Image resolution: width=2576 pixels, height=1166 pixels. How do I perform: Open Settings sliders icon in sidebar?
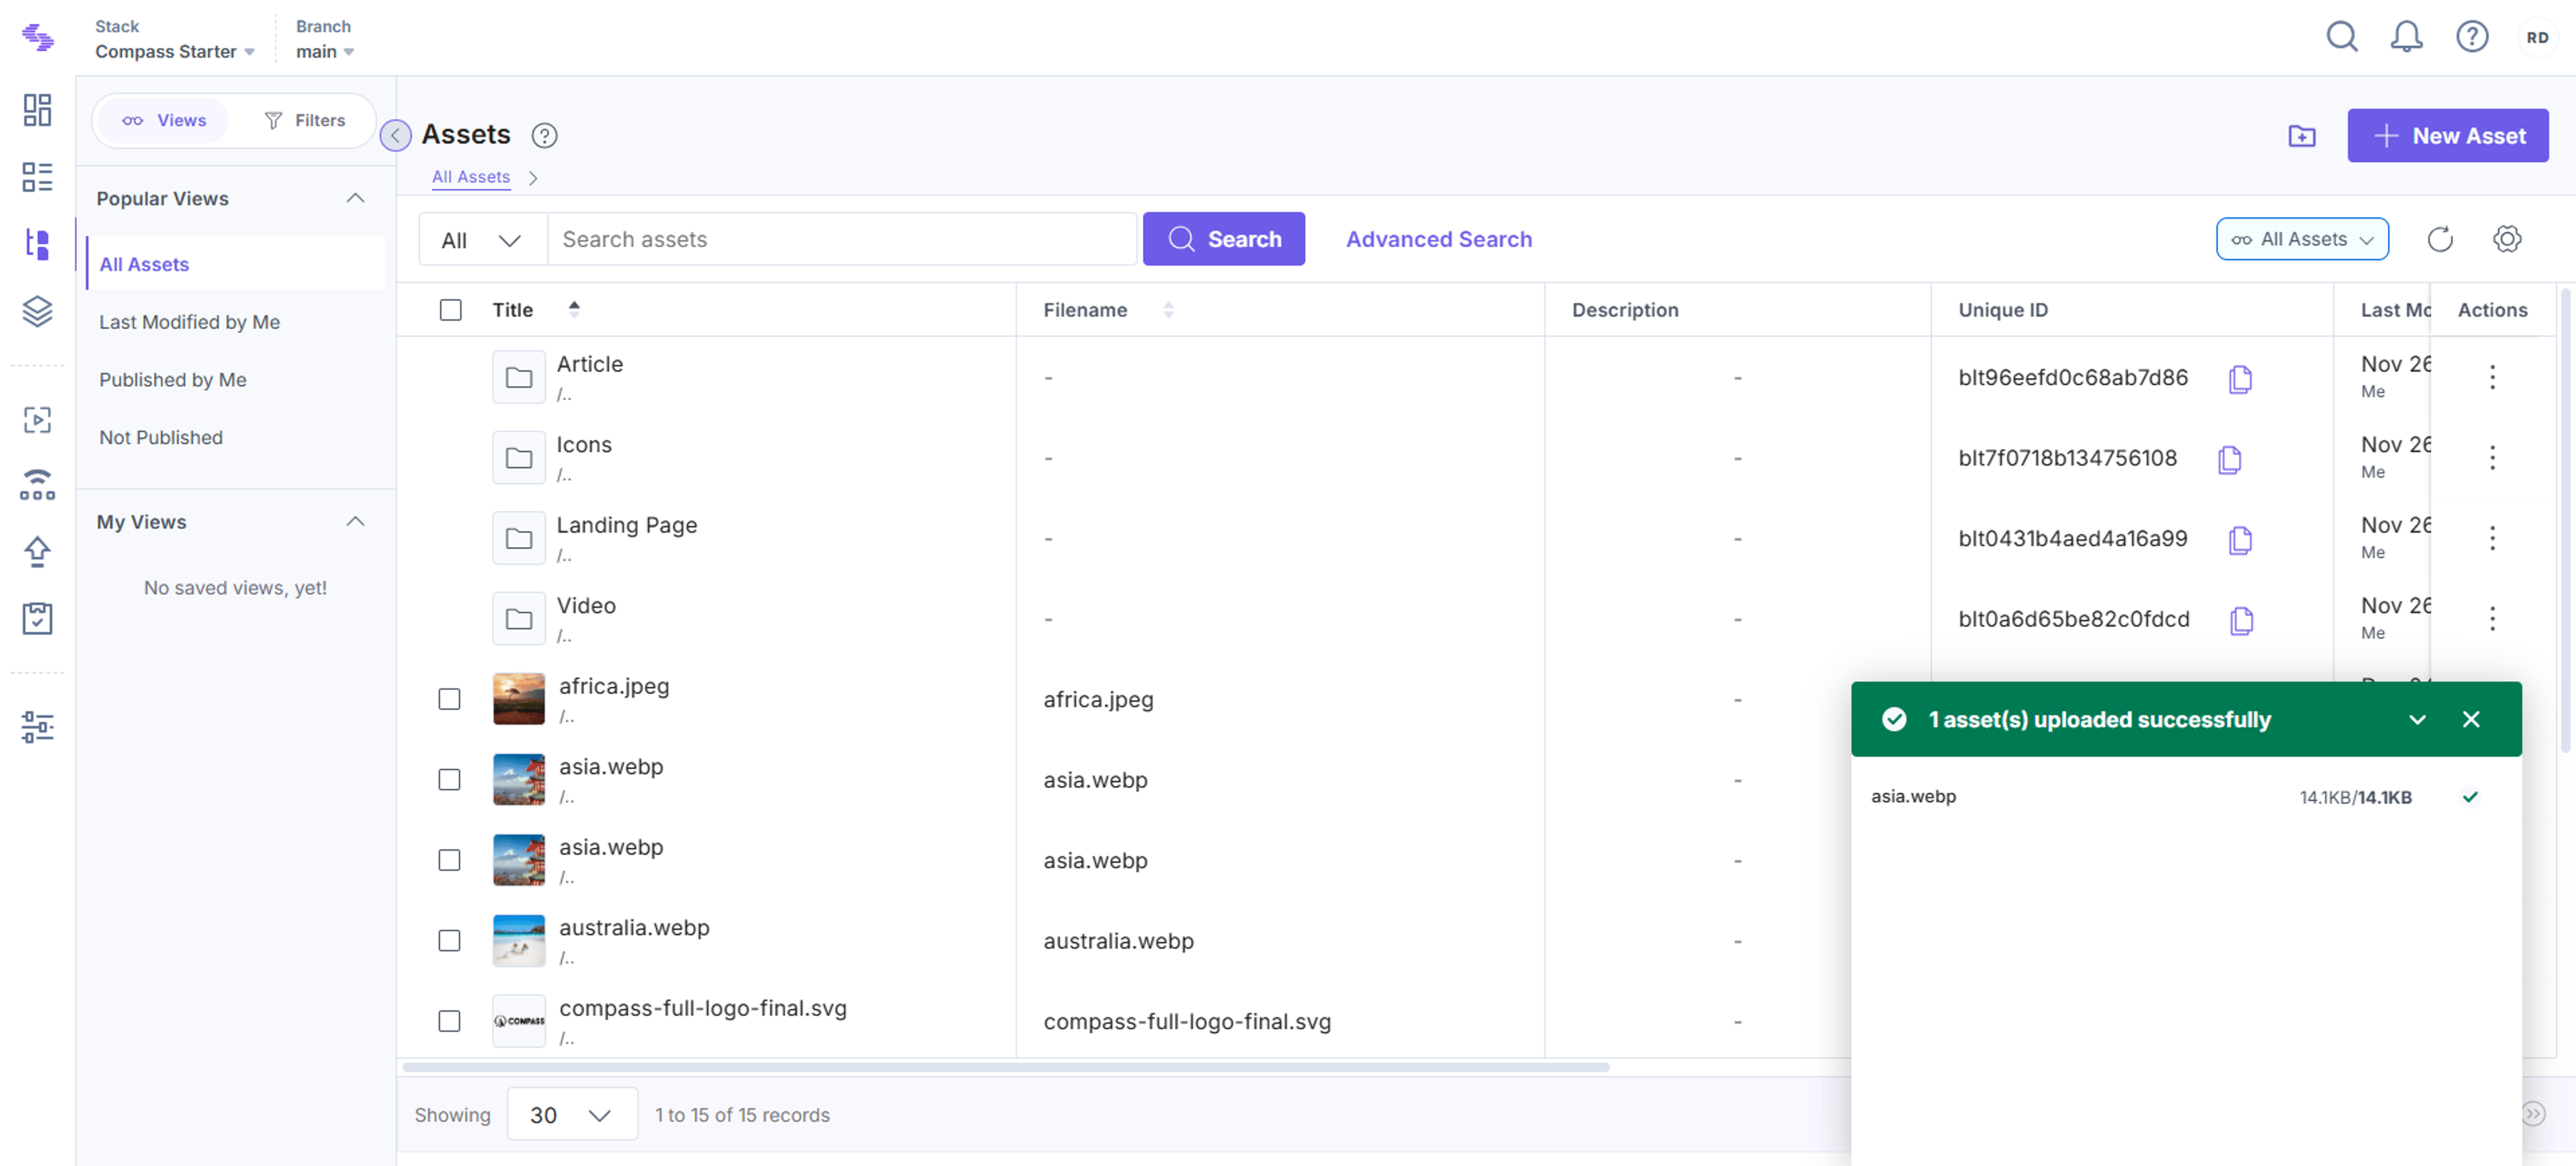point(37,727)
